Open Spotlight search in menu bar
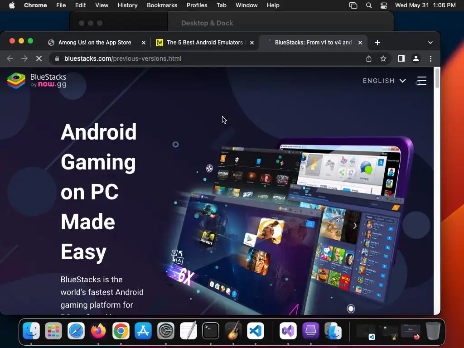 point(369,5)
